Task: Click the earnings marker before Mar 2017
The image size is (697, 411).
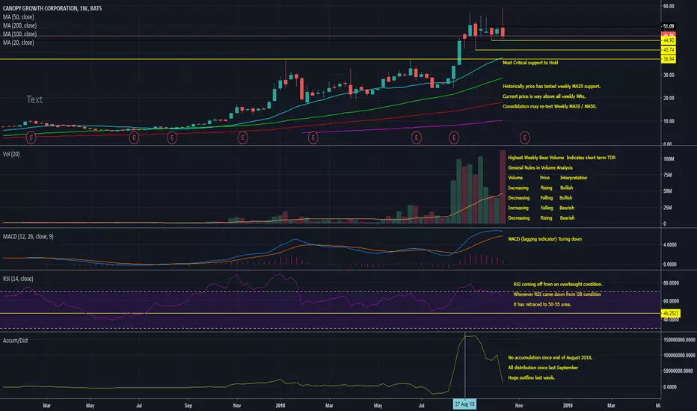Action: (x=31, y=137)
